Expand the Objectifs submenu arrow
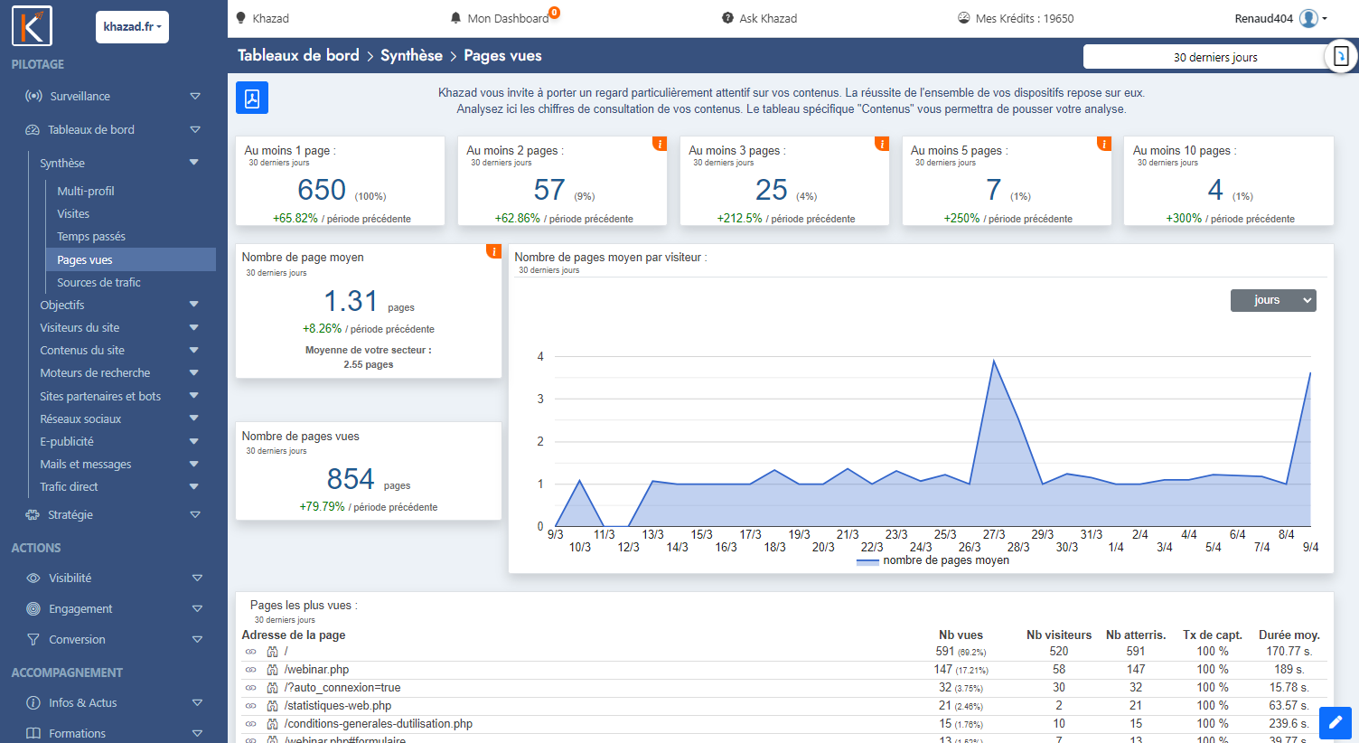 pos(193,305)
